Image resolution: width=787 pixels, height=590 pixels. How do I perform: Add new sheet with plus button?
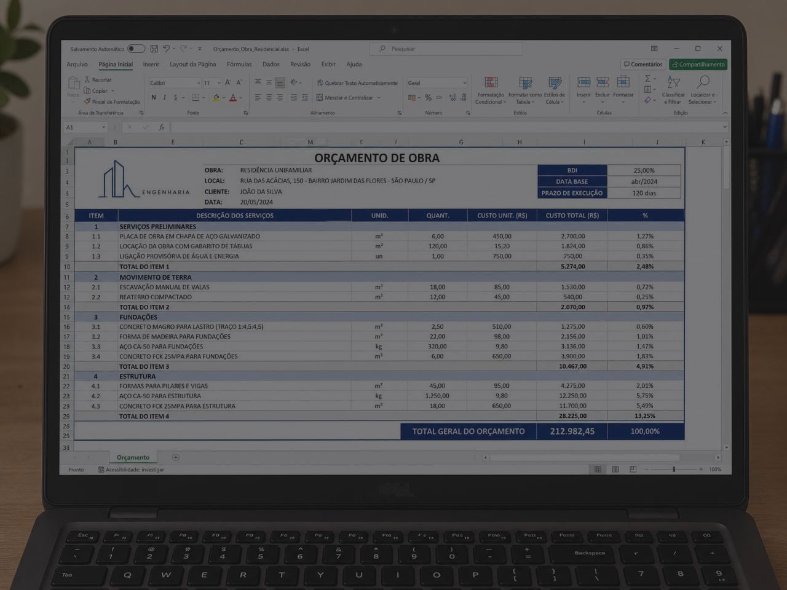176,457
